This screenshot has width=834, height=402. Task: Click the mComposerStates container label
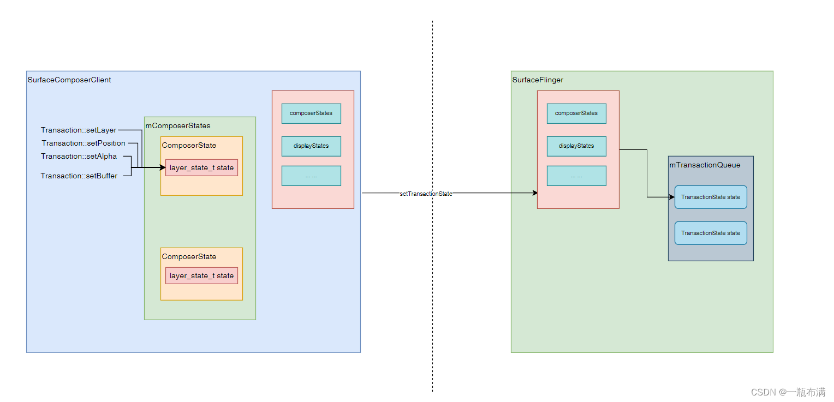click(x=178, y=126)
